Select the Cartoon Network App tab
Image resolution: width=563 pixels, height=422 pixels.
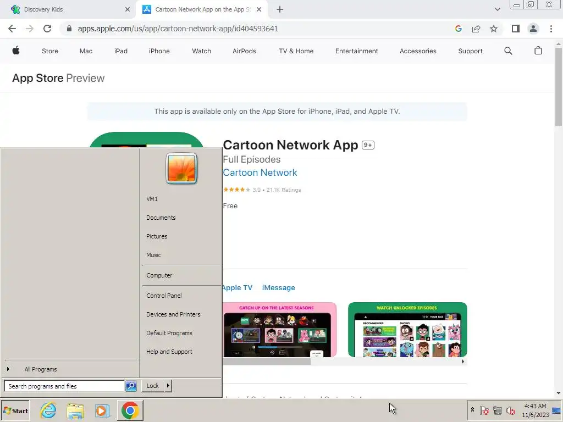[x=201, y=9]
